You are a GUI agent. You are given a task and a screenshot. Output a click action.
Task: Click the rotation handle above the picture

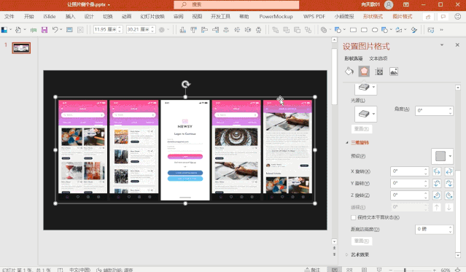pos(186,85)
